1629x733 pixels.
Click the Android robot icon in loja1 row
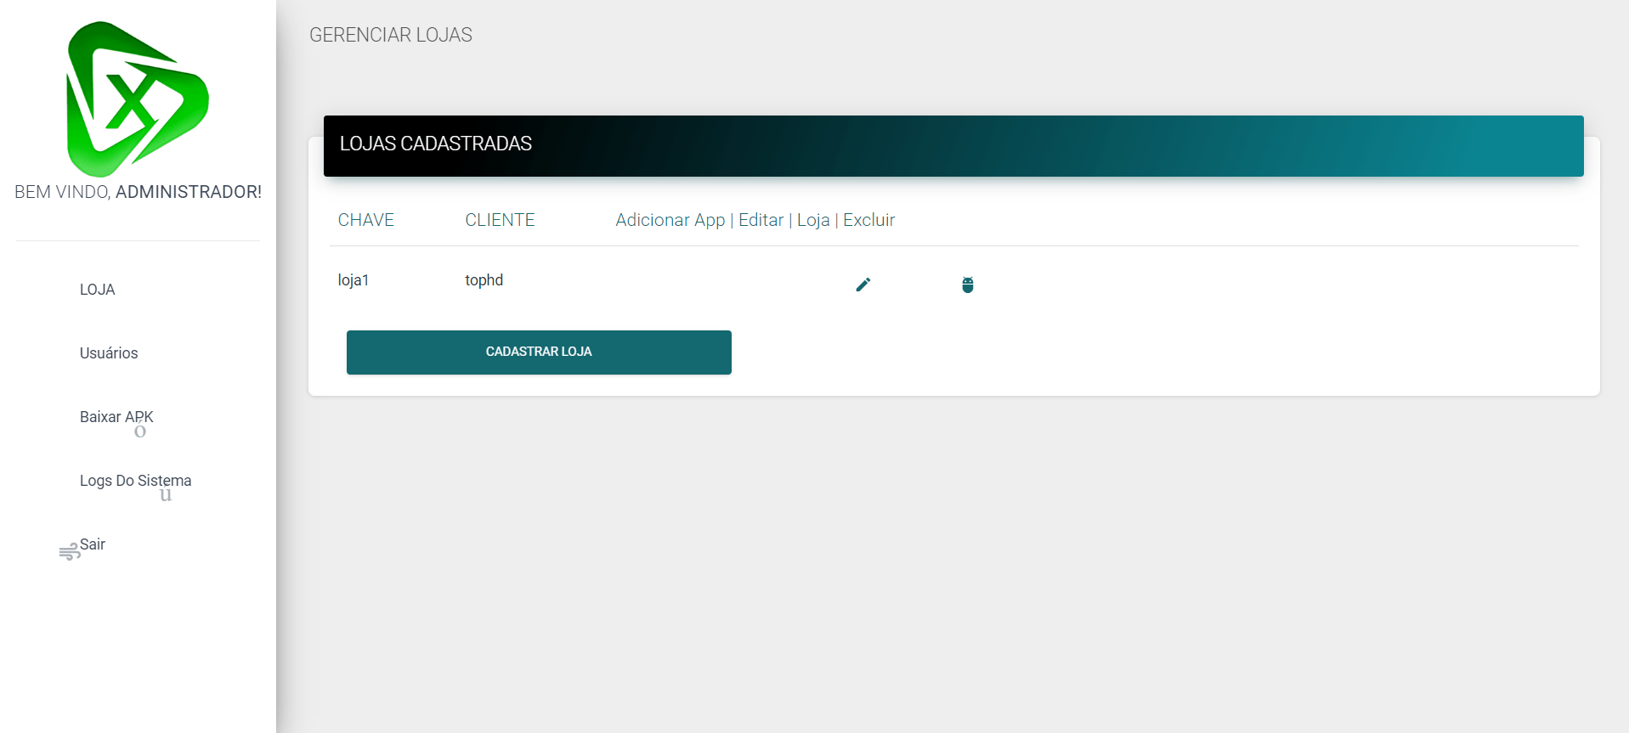(x=967, y=285)
